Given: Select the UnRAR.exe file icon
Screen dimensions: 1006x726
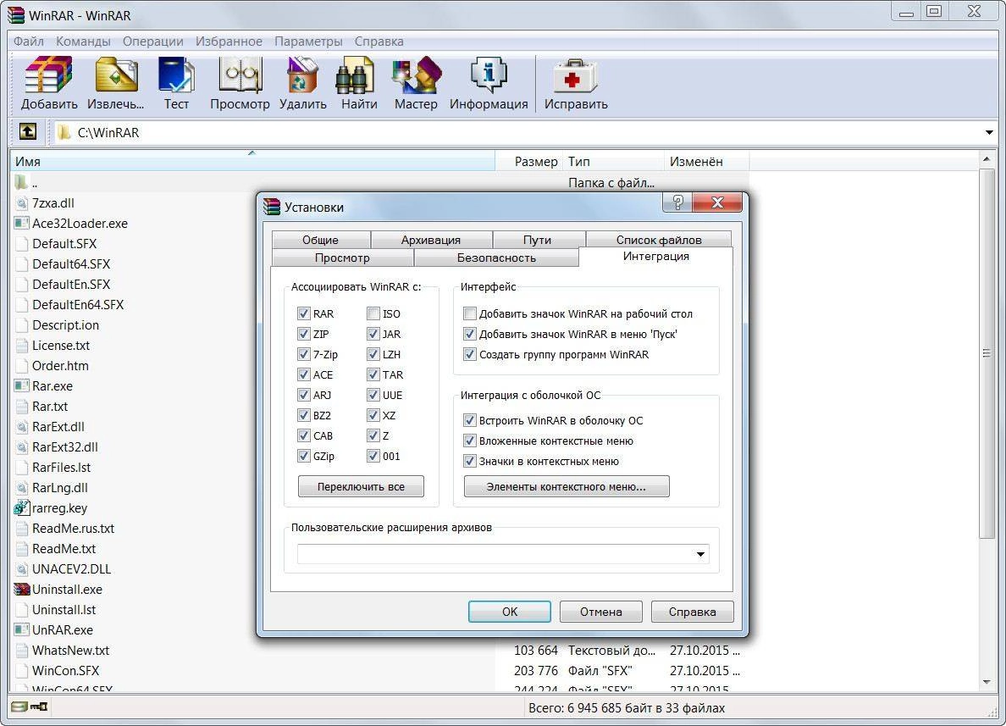Looking at the screenshot, I should pyautogui.click(x=22, y=629).
